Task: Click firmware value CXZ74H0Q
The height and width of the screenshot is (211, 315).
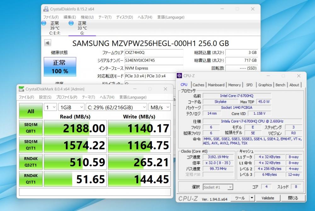Action: [x=154, y=52]
